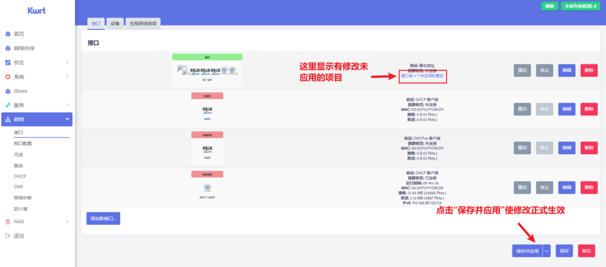
Task: Click the 状态 grid icon in sidebar
Action: [8, 63]
